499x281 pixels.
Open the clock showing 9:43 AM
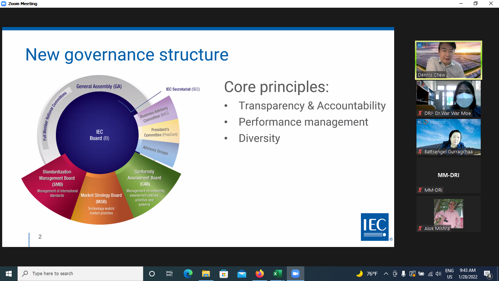click(x=468, y=274)
